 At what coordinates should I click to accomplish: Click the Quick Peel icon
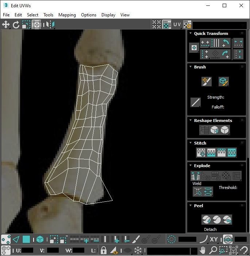point(207,220)
